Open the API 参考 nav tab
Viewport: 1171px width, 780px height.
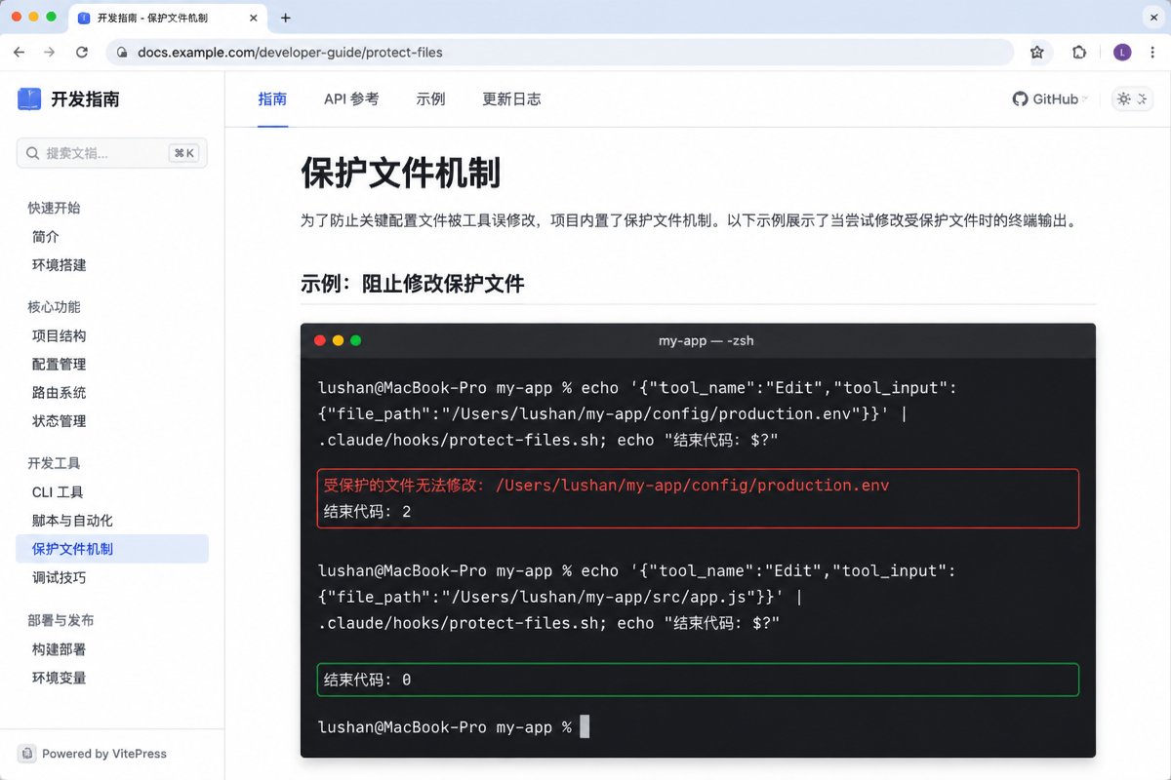tap(351, 98)
